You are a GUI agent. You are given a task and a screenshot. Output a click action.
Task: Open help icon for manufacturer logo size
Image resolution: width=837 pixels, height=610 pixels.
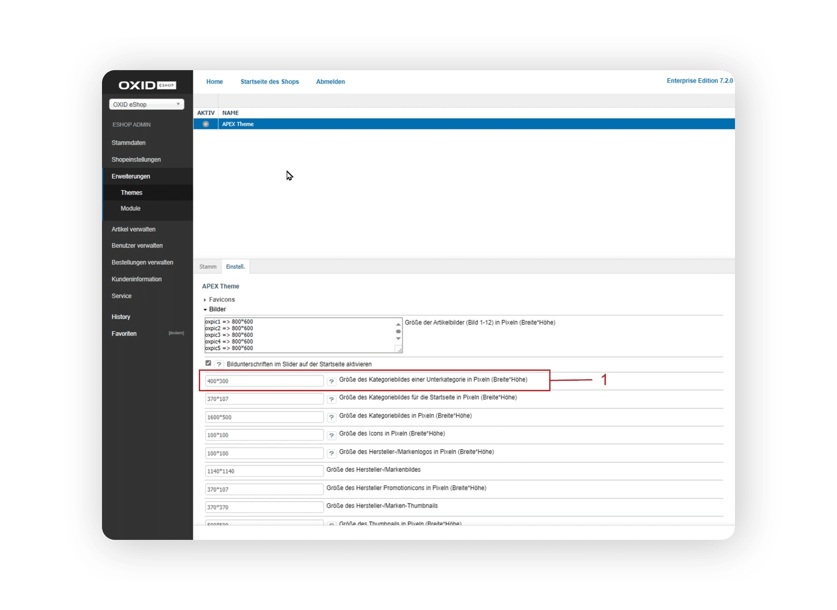click(332, 454)
